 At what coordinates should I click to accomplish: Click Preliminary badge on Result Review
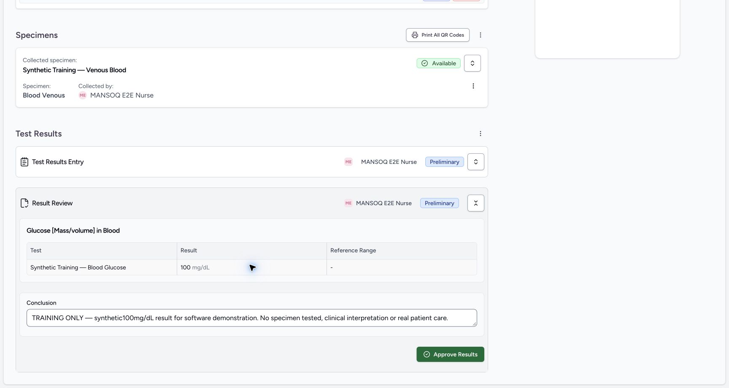pyautogui.click(x=439, y=203)
